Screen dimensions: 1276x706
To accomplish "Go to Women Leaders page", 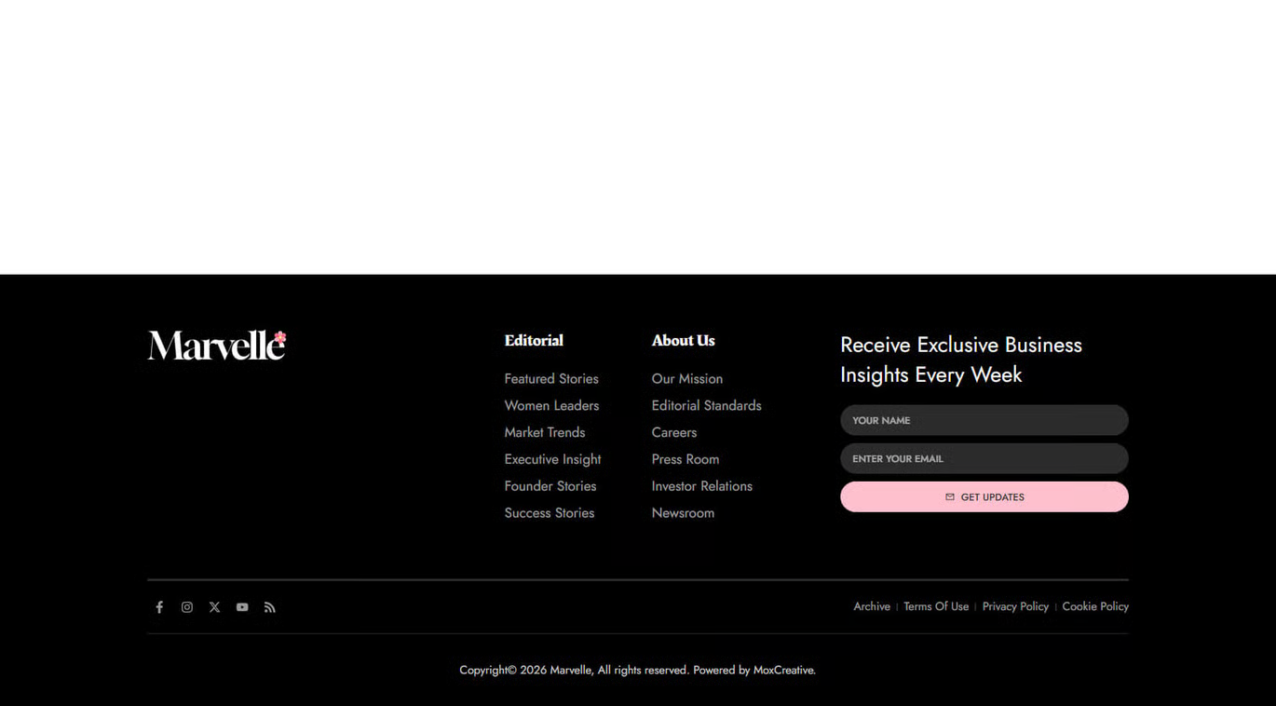I will tap(551, 406).
